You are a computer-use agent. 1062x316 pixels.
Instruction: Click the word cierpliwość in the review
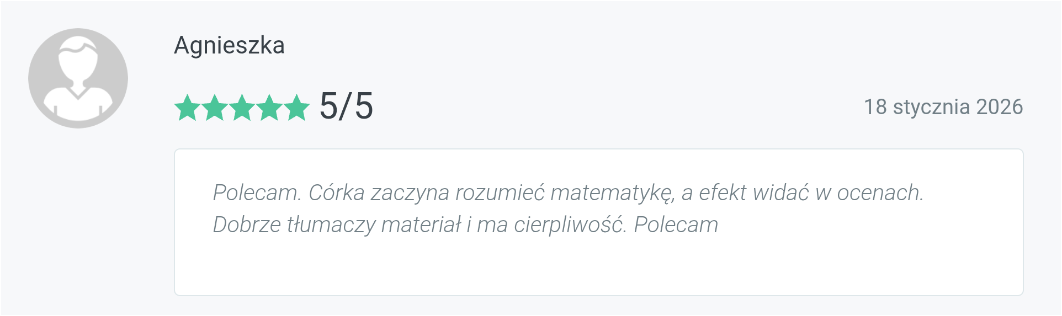point(570,225)
